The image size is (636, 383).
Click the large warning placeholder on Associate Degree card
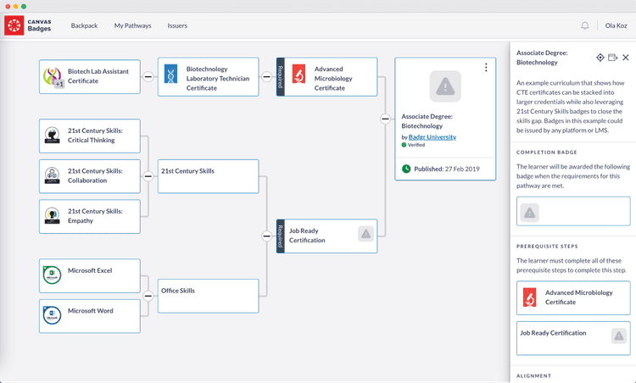tap(445, 86)
